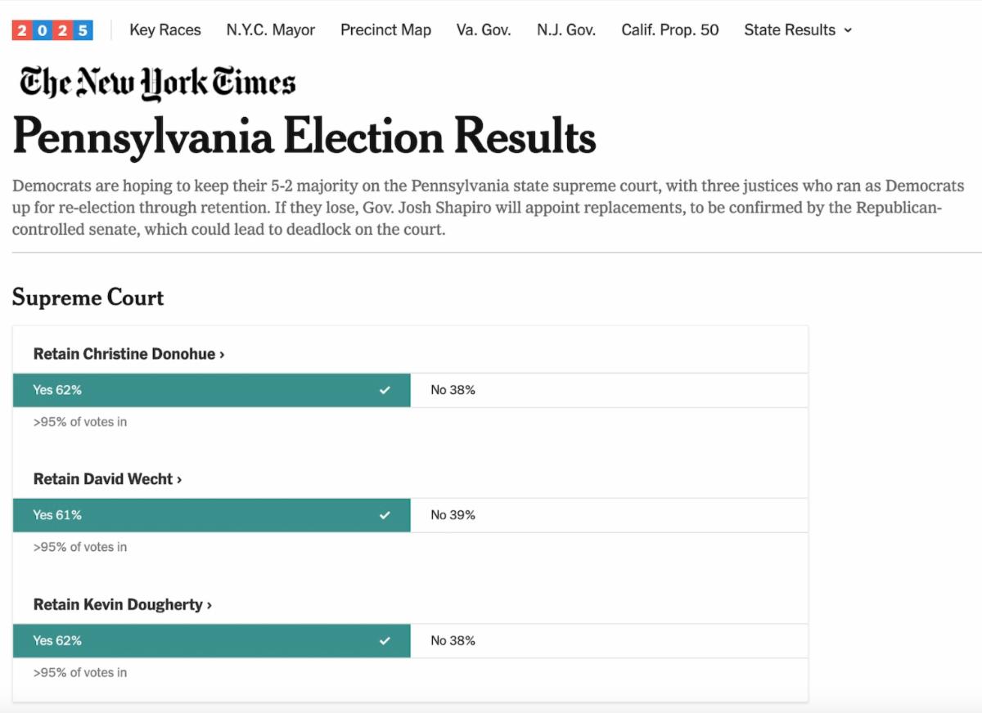Click the 2025 election logo
The image size is (982, 713).
click(x=52, y=29)
